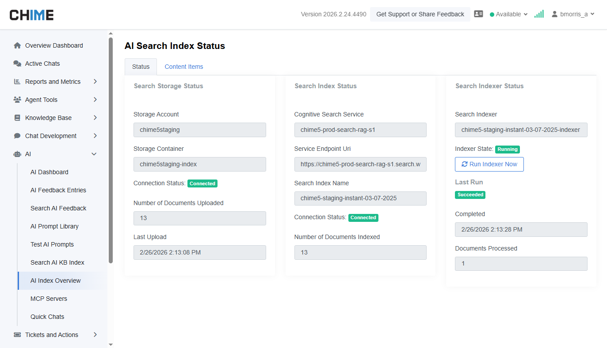
Task: Open the bmorris_a user menu
Action: [573, 14]
